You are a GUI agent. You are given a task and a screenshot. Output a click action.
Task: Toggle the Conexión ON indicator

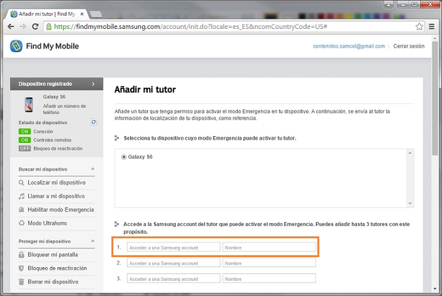click(x=24, y=131)
